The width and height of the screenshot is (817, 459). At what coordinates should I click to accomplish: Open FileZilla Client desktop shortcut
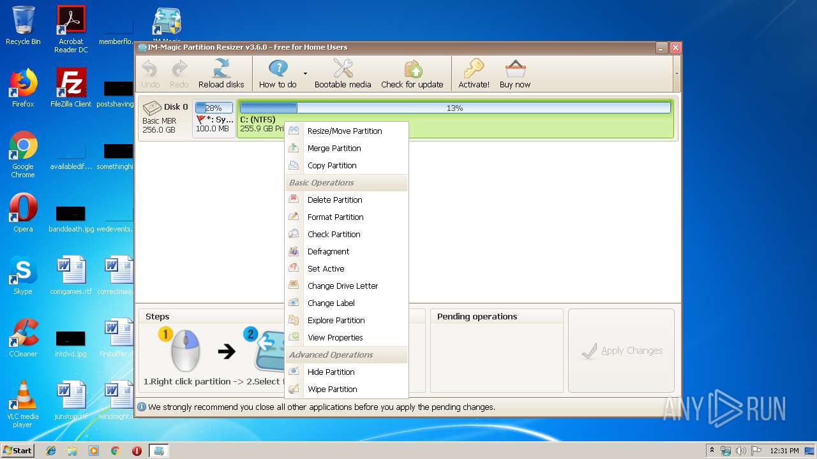coord(71,87)
